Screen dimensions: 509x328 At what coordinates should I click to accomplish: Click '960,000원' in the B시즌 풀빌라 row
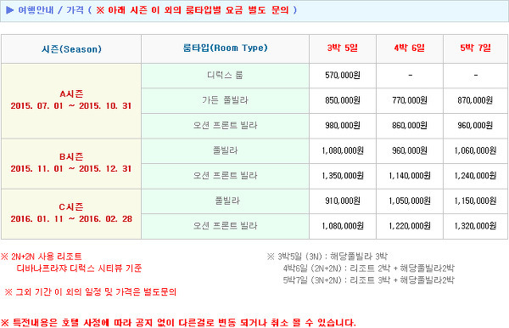[x=410, y=151]
